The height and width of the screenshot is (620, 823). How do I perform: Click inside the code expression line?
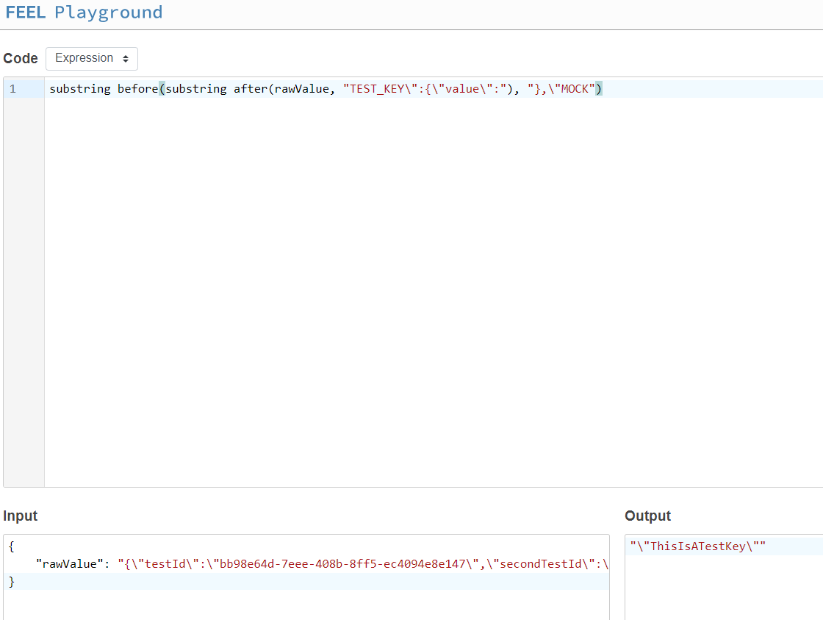pyautogui.click(x=434, y=89)
